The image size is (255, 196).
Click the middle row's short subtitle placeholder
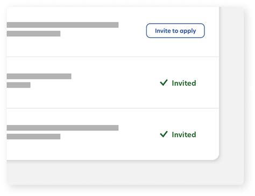click(x=18, y=85)
